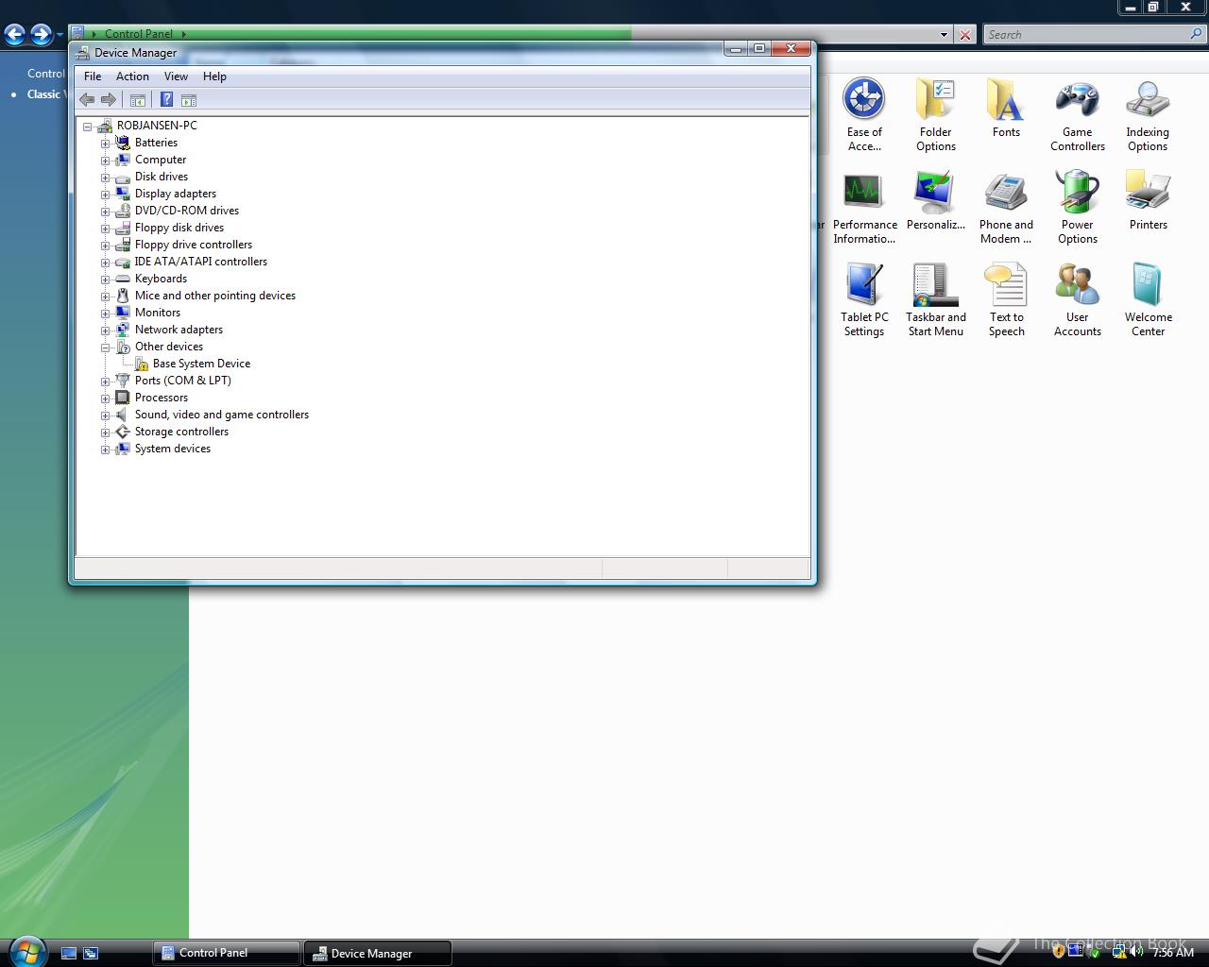Select Sound, video and game controllers
Image resolution: width=1209 pixels, height=967 pixels.
tap(222, 415)
